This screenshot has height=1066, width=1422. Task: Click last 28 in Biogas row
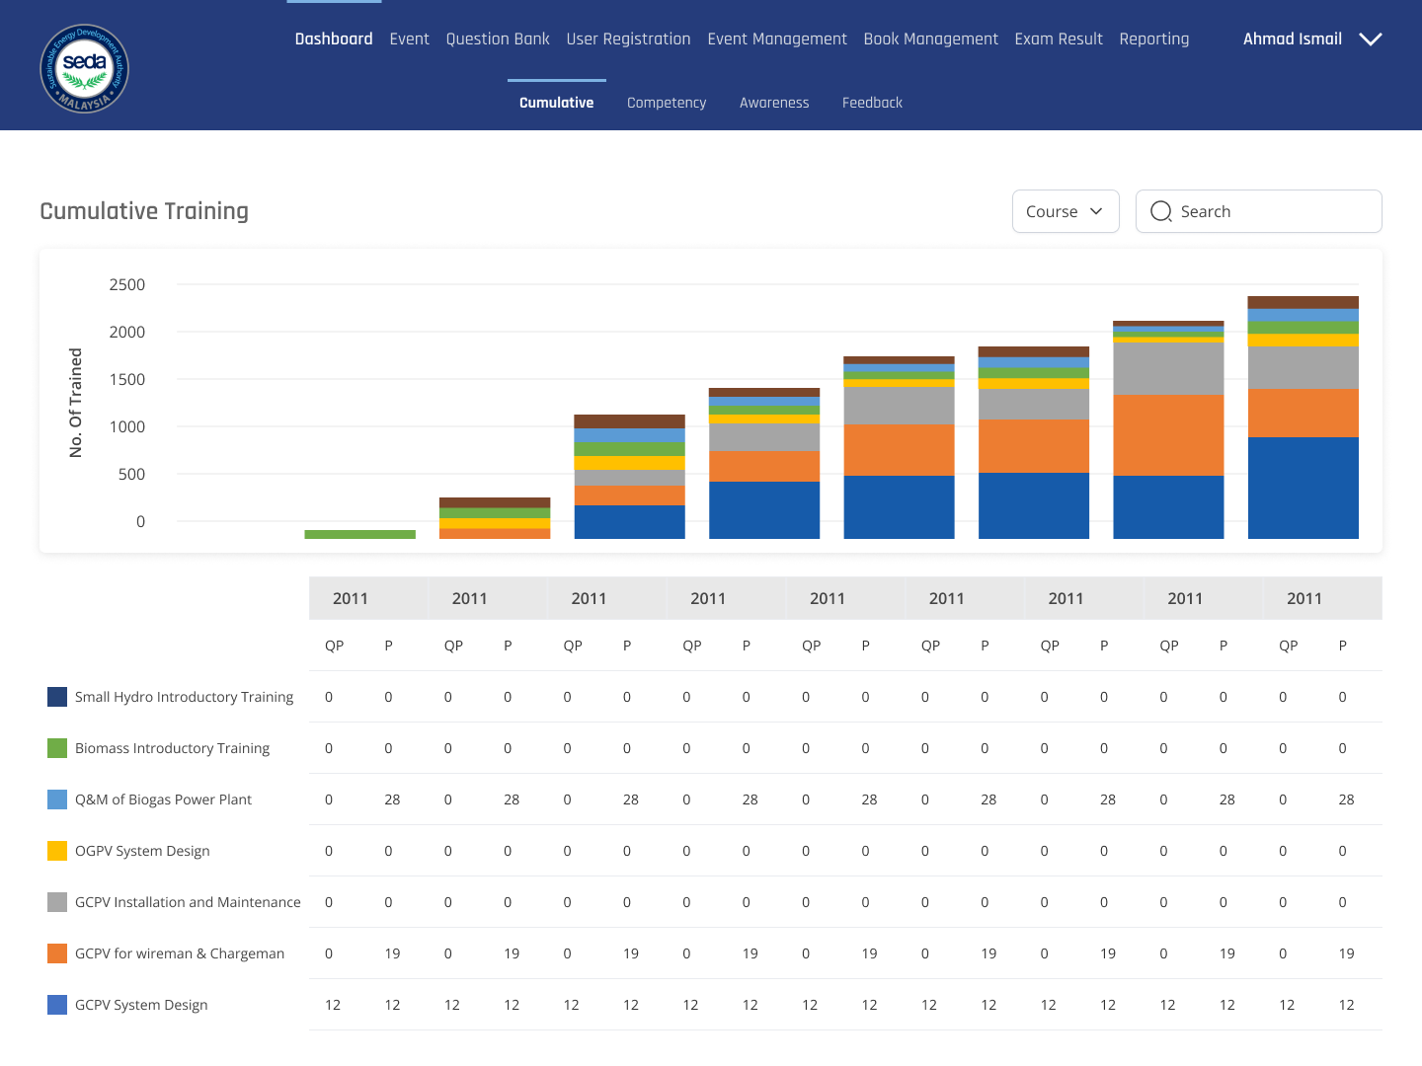point(1346,799)
